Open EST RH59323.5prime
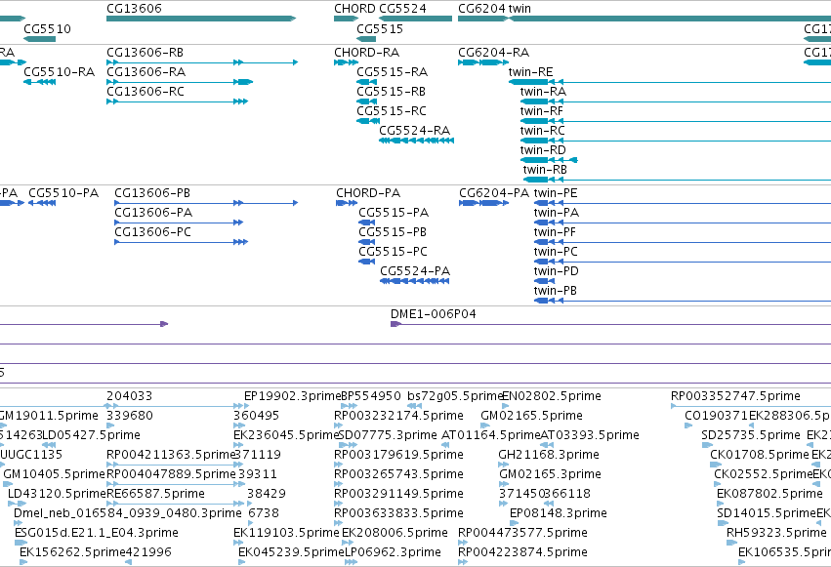Screen dimensions: 831x567 (x=776, y=534)
